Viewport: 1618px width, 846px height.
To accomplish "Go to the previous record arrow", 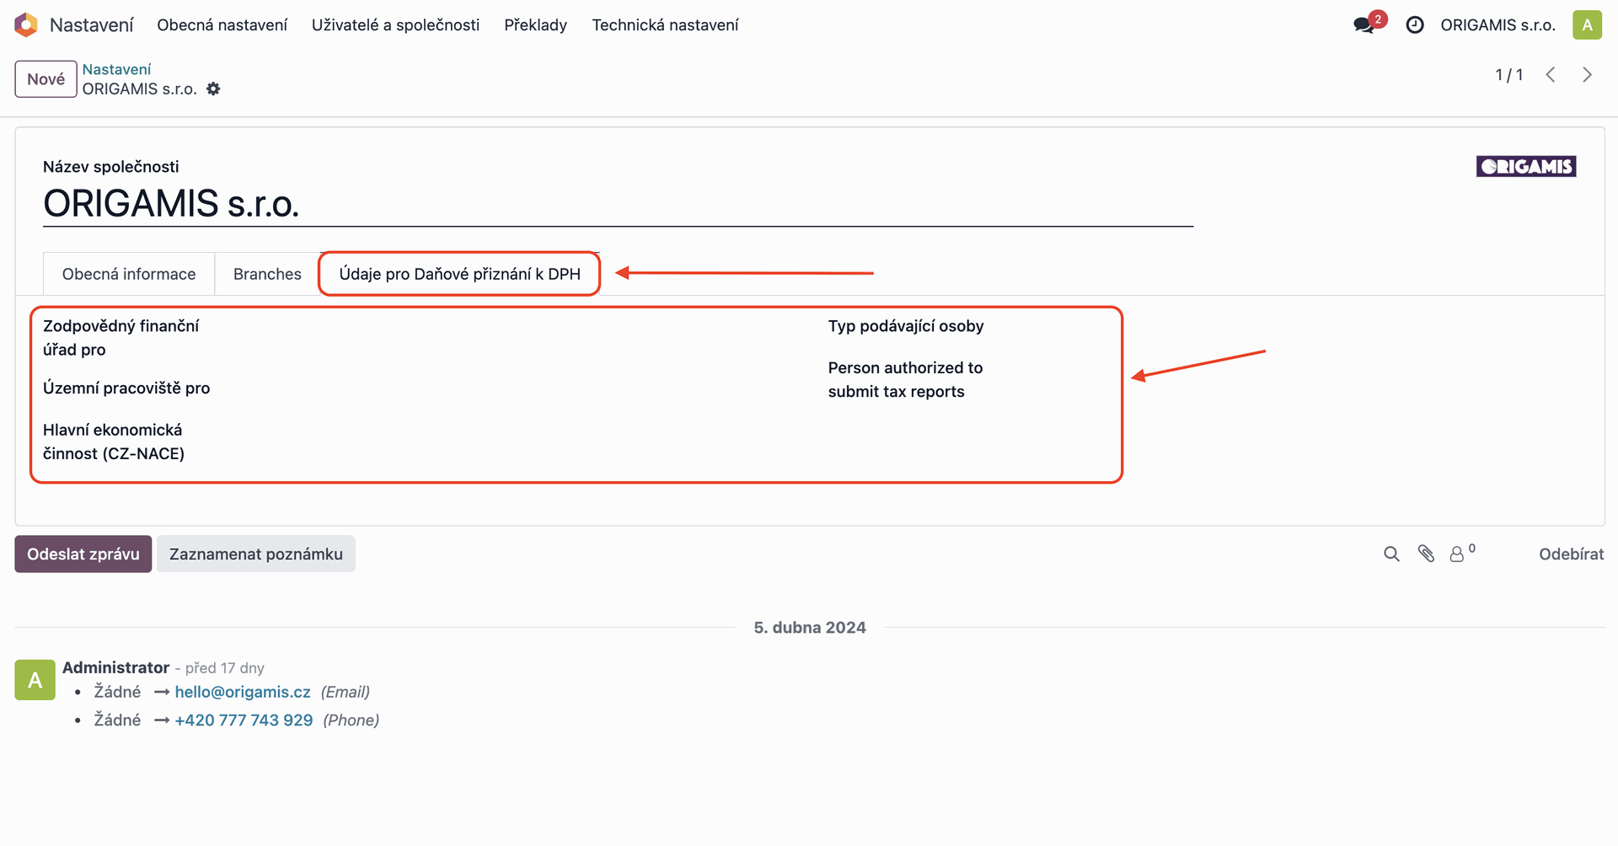I will (1551, 75).
